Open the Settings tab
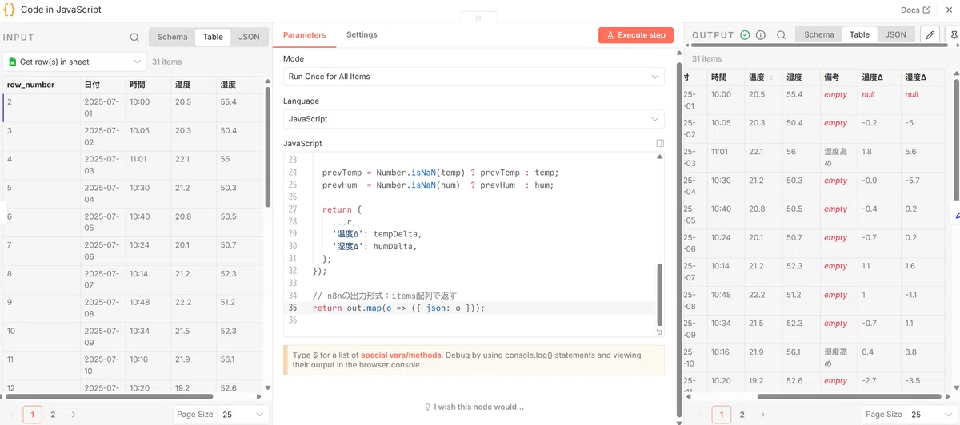 coord(362,35)
